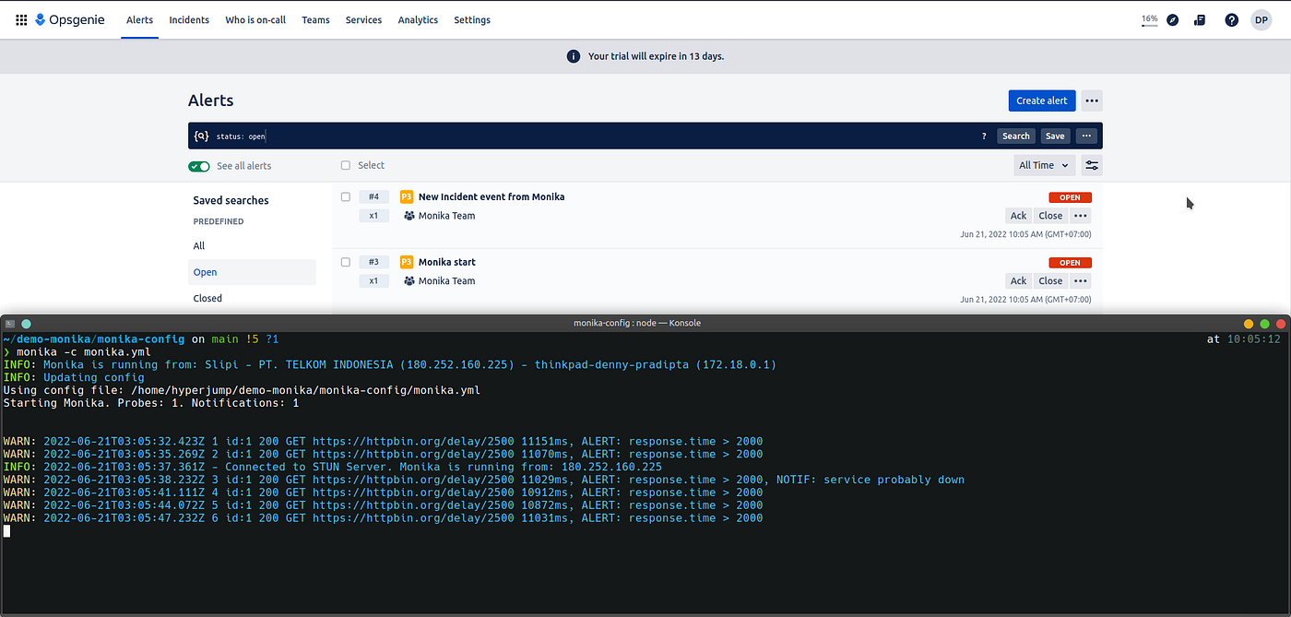Open the Teams tab
The image size is (1291, 617).
tap(315, 19)
